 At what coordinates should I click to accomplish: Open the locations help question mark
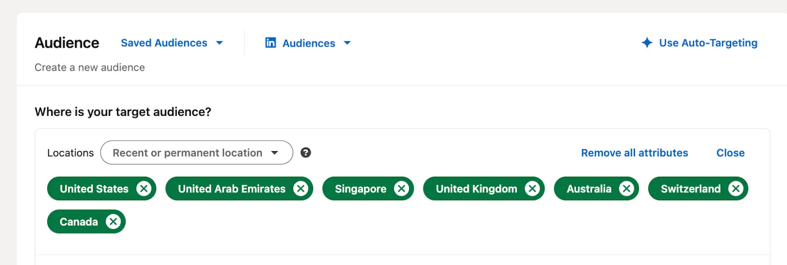(305, 153)
